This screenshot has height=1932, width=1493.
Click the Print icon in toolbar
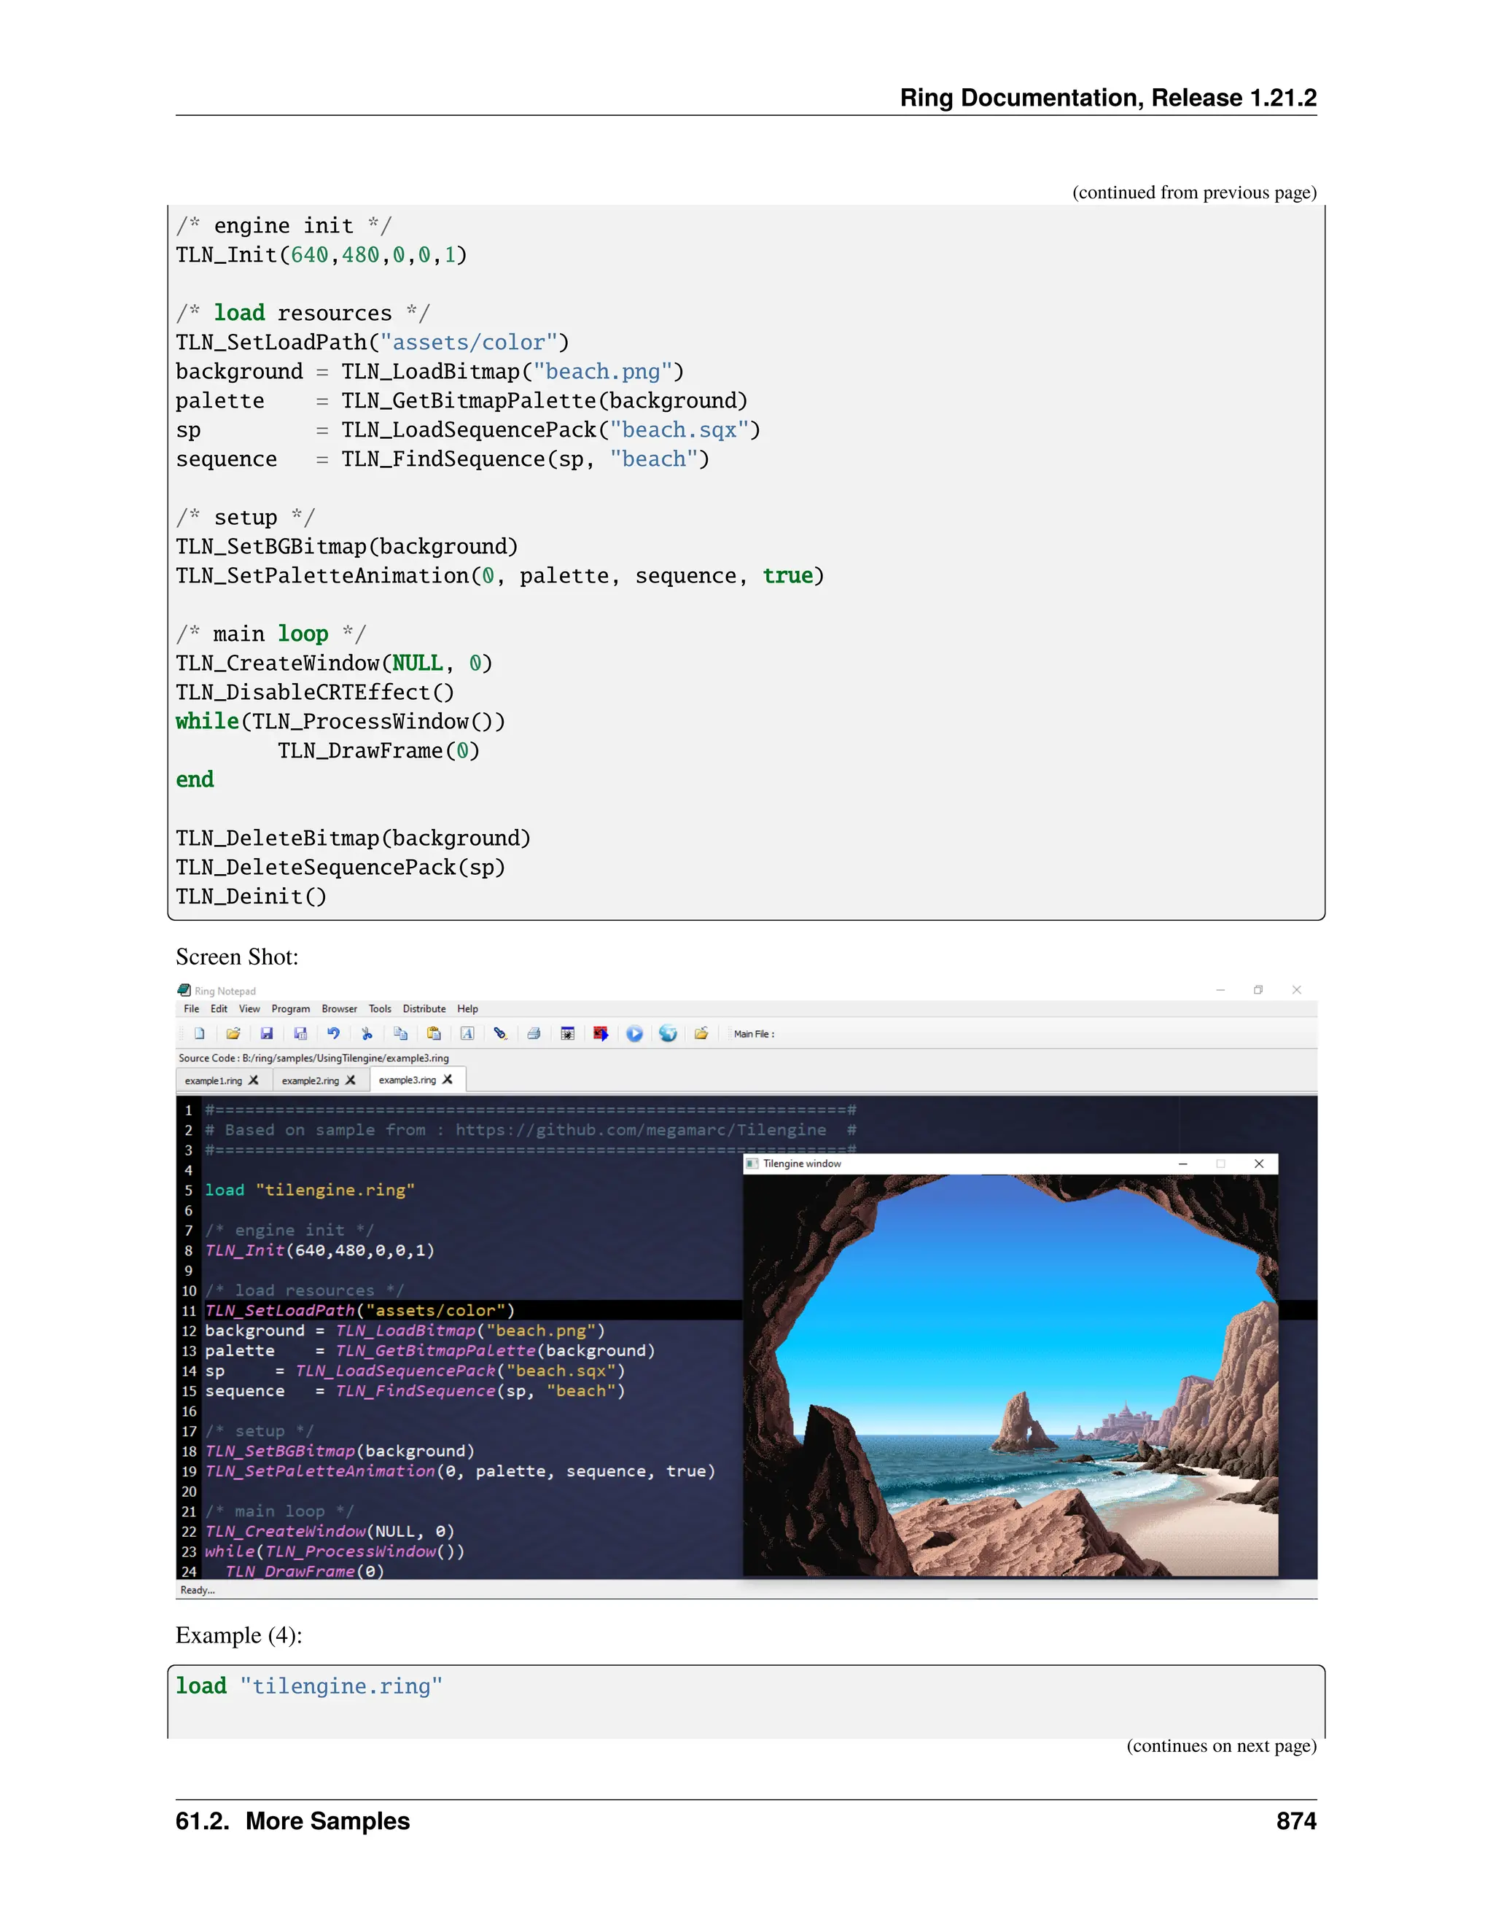(x=534, y=1033)
